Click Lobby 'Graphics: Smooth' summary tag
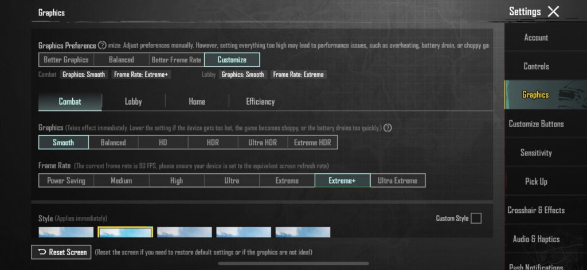The width and height of the screenshot is (587, 270). point(242,75)
